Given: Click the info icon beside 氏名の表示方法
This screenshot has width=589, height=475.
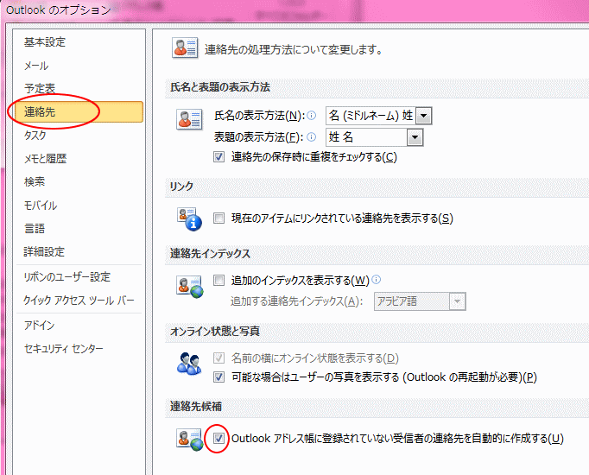Looking at the screenshot, I should click(312, 115).
